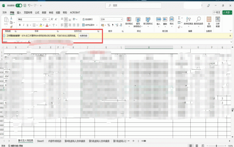Click the Increase Font Size icon

click(52, 19)
